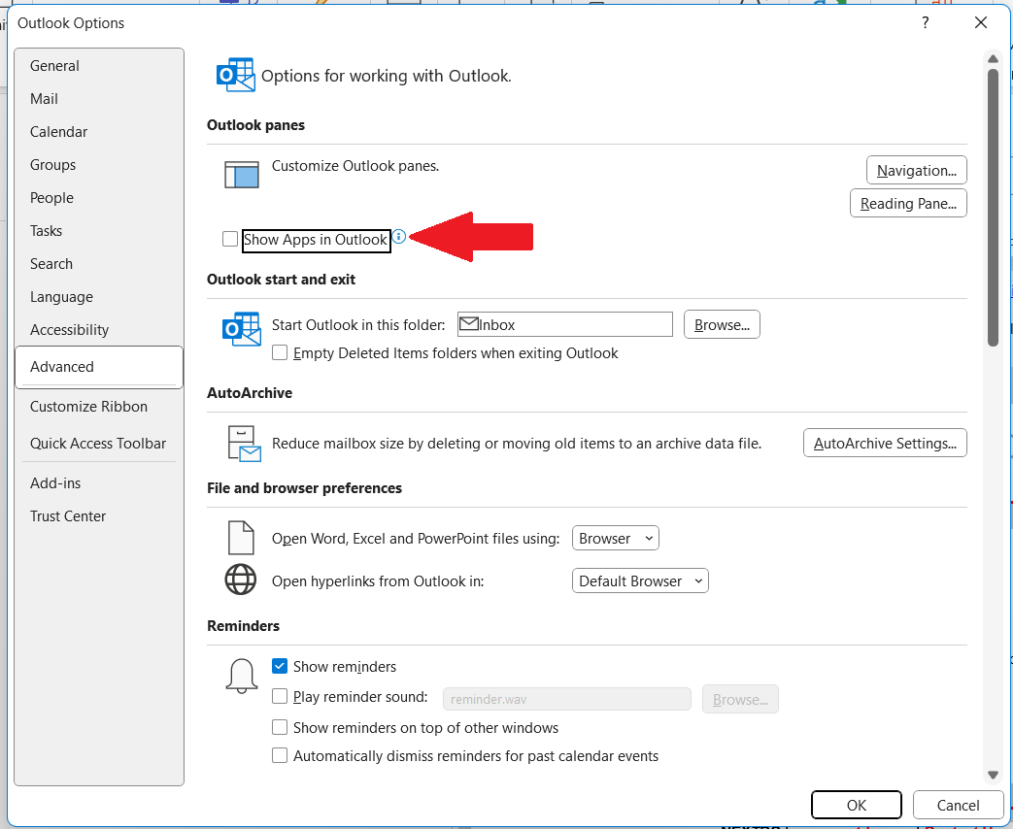The image size is (1013, 829).
Task: Expand the Default Browser hyperlinks dropdown
Action: [640, 580]
